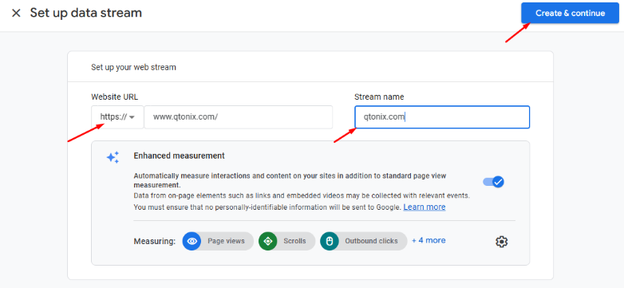The image size is (624, 288).
Task: Click the Create & continue button
Action: 570,13
